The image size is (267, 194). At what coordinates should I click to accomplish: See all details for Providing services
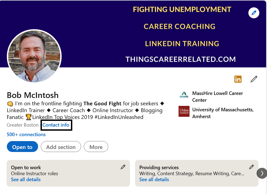154,180
